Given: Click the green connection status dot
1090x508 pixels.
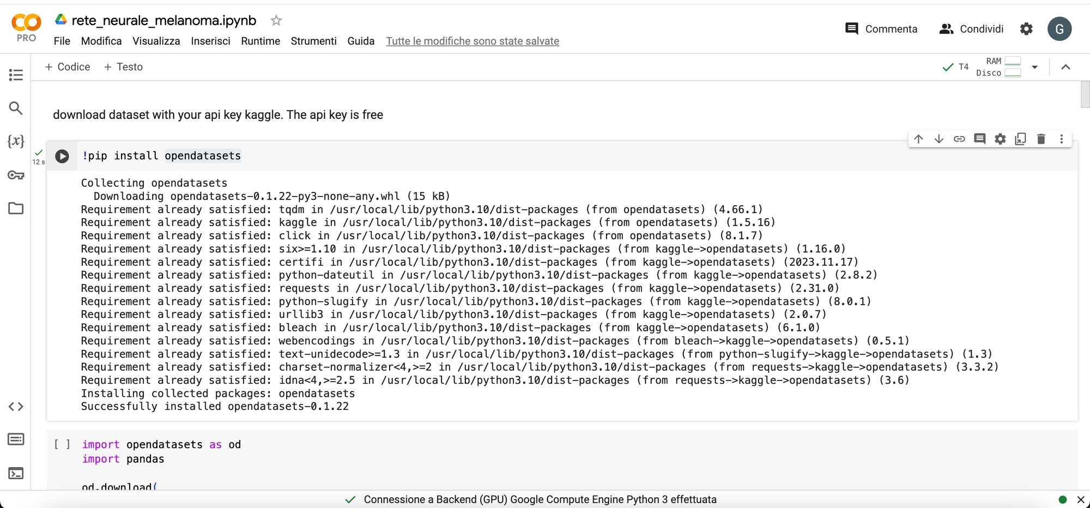Looking at the screenshot, I should [x=1062, y=499].
